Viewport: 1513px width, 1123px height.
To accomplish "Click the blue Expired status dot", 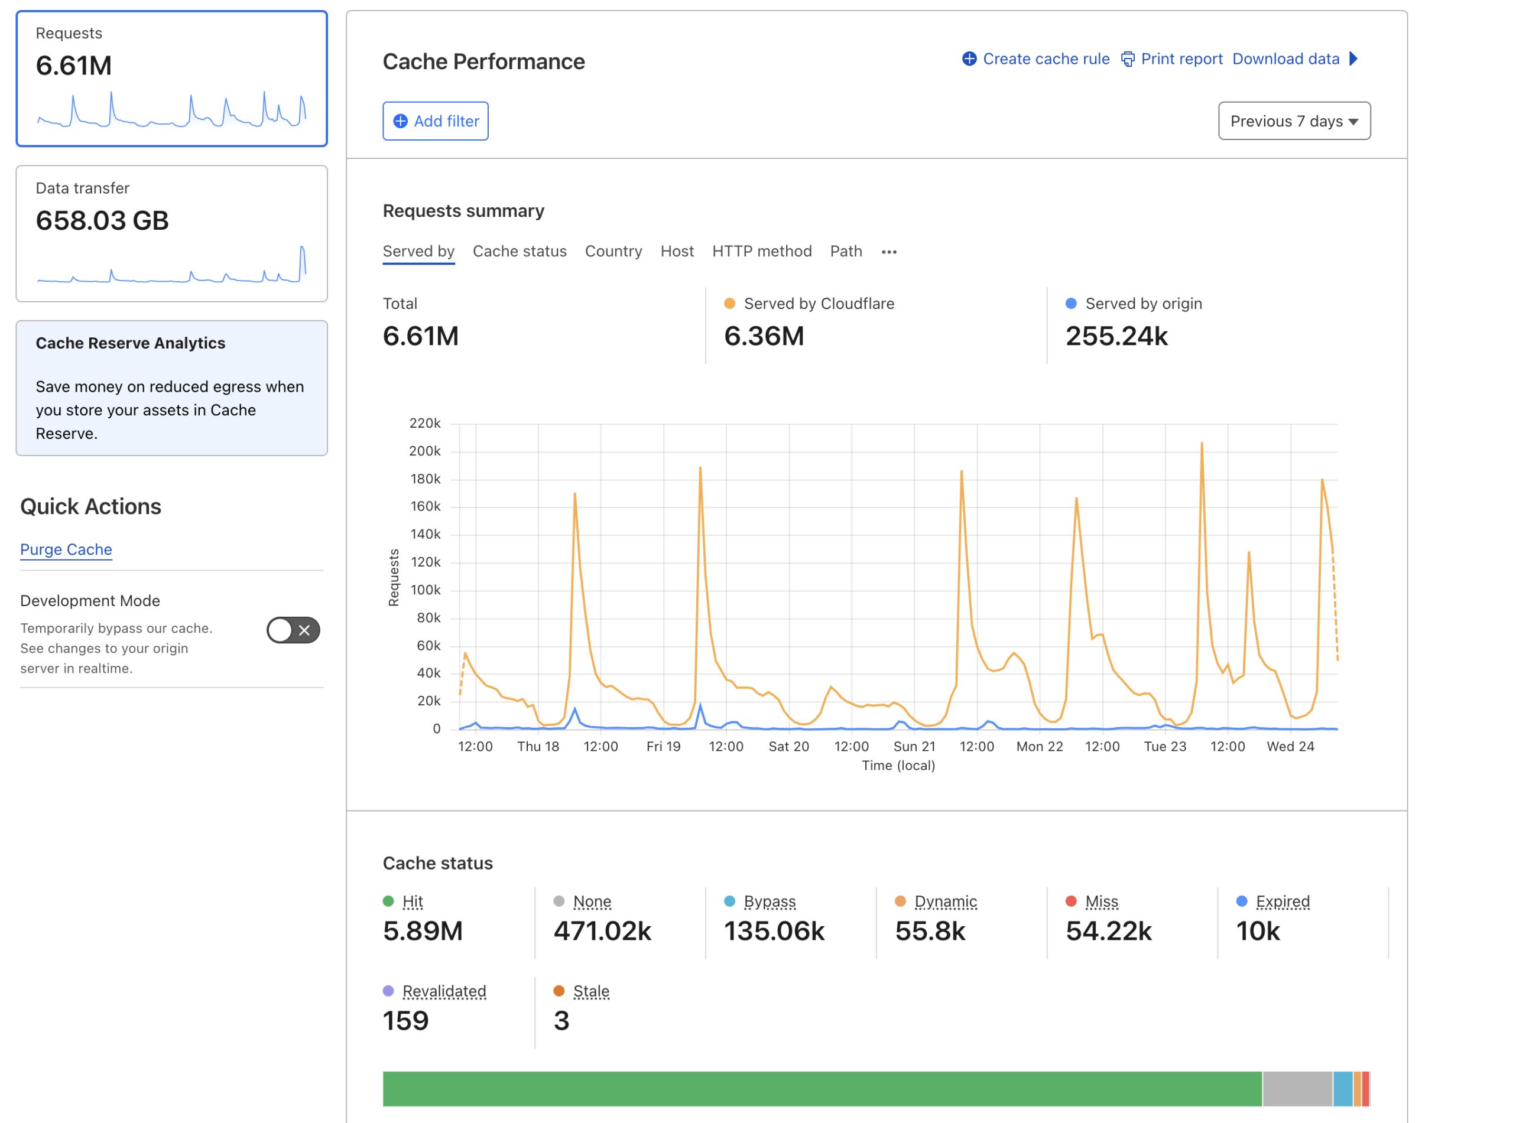I will point(1242,901).
